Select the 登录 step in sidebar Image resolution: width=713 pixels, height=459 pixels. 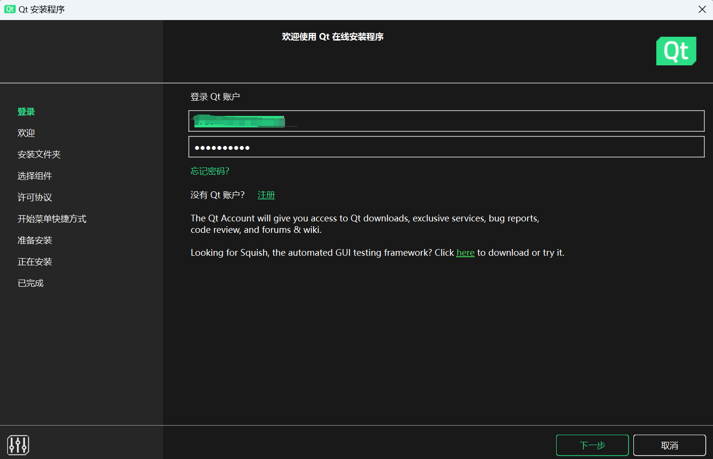[26, 112]
